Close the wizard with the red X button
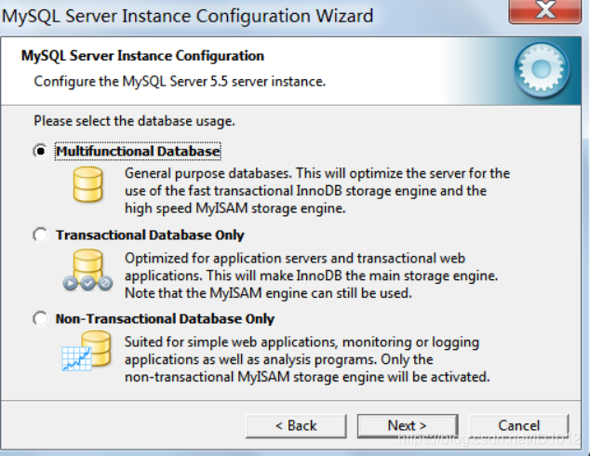Screen dimensions: 590x456 tap(545, 11)
